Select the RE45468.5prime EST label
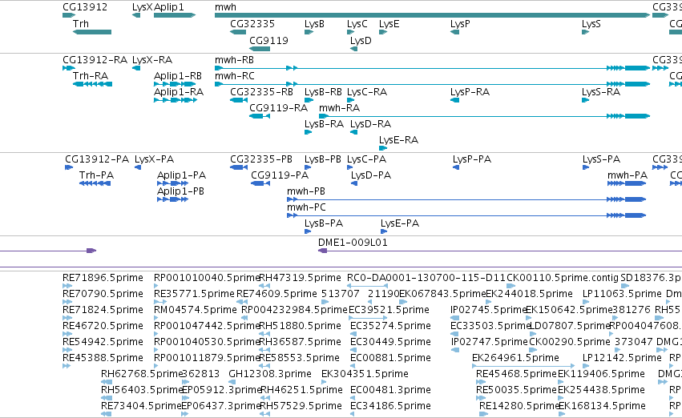682x418 pixels. pos(516,374)
